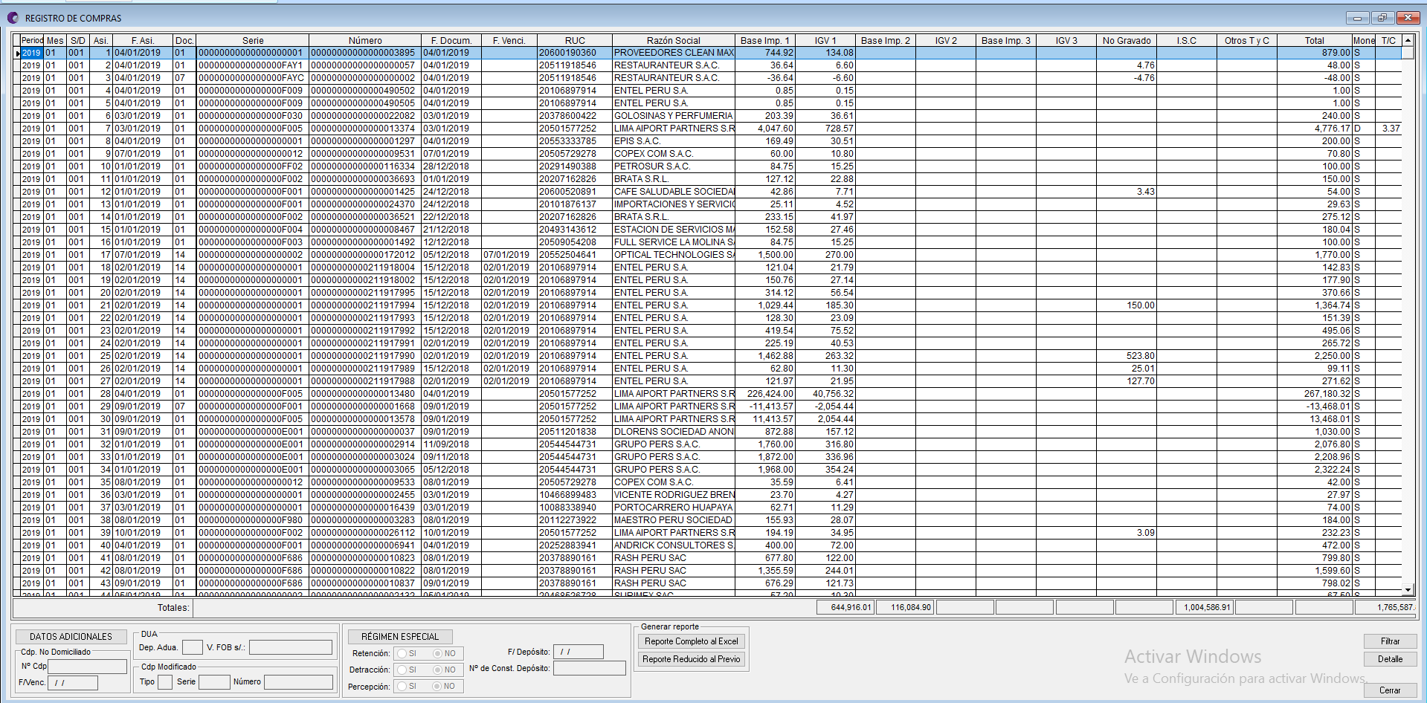This screenshot has width=1427, height=703.
Task: Select SI for Retención
Action: pyautogui.click(x=402, y=654)
